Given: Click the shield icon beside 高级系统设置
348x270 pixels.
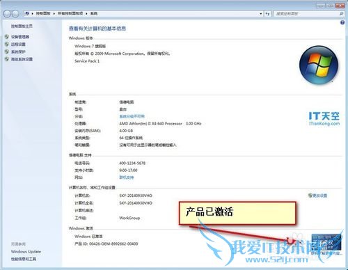Looking at the screenshot, I should pyautogui.click(x=7, y=59).
